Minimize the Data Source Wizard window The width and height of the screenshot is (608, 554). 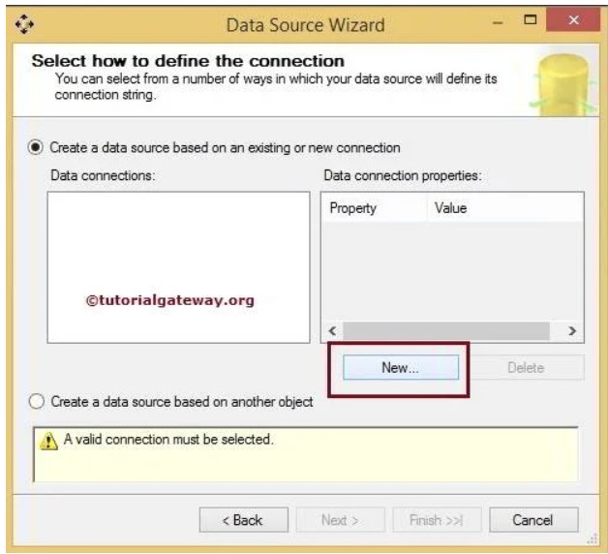pyautogui.click(x=498, y=22)
